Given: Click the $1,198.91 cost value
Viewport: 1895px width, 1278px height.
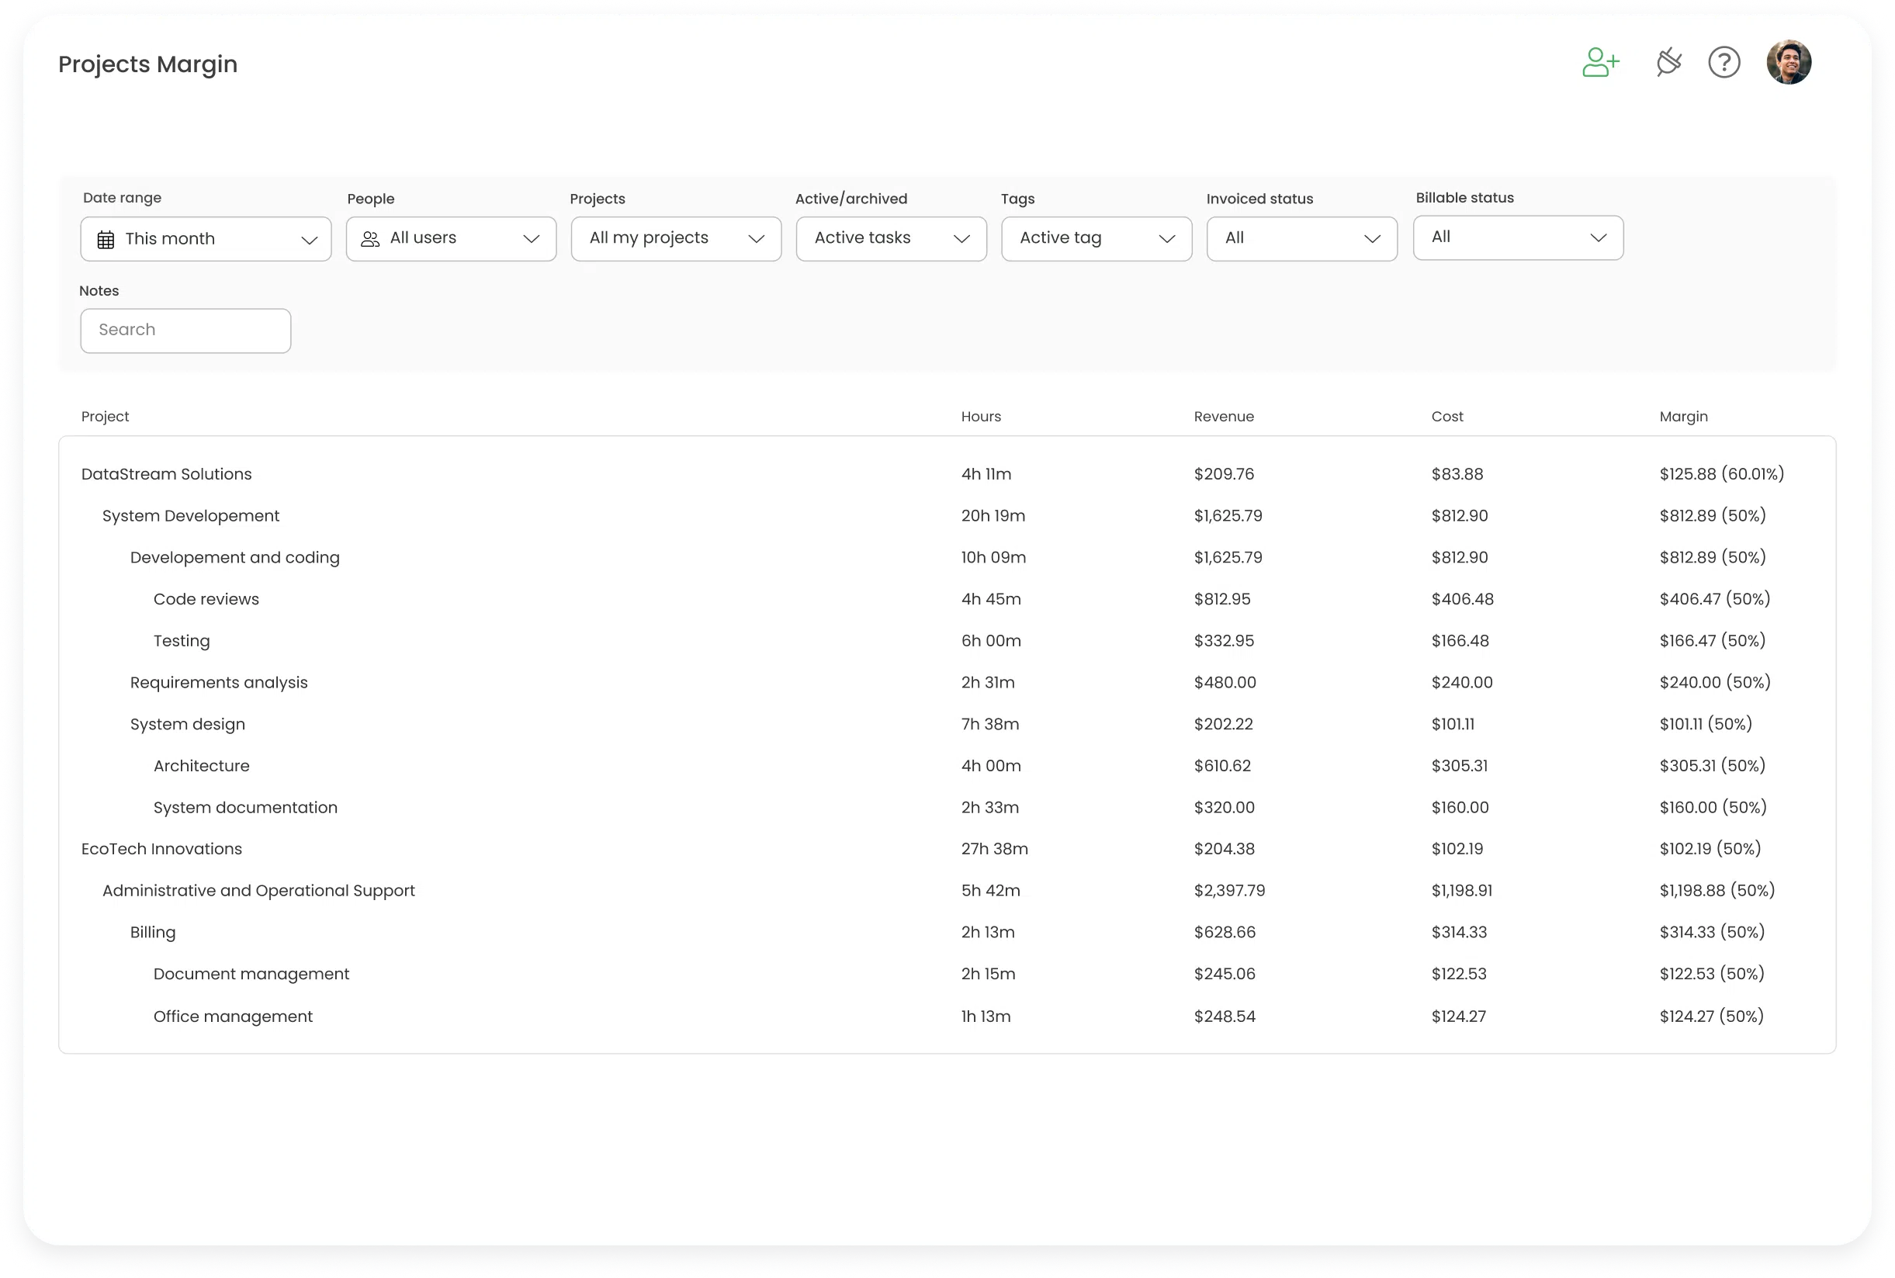Looking at the screenshot, I should click(x=1461, y=890).
